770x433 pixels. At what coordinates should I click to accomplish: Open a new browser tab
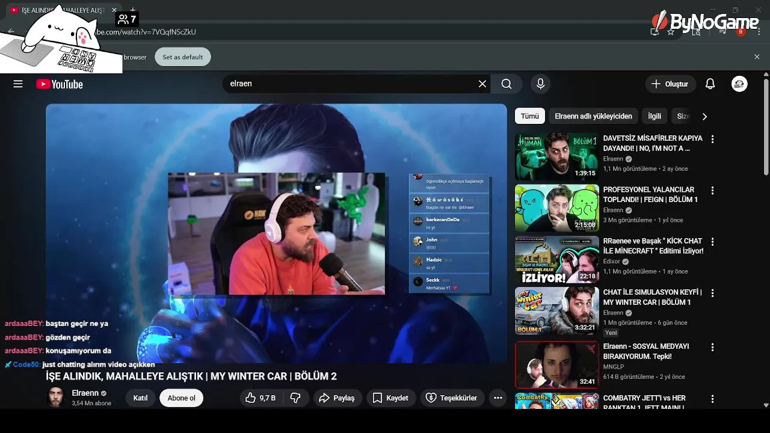tap(132, 10)
